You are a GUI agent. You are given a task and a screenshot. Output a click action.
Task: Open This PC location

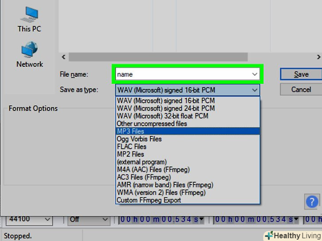(x=29, y=19)
